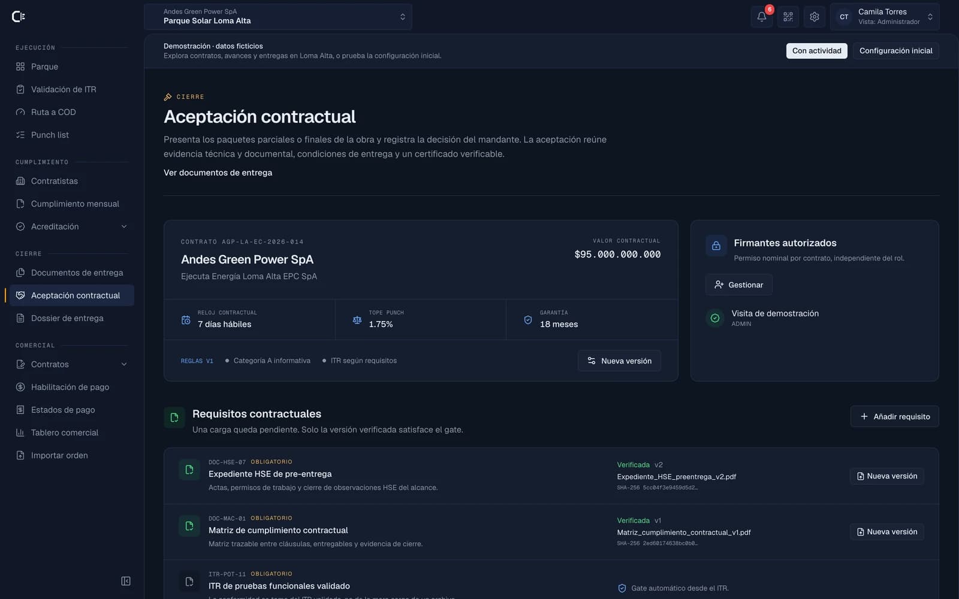
Task: Open the project selector Parque Solar Loma Alta
Action: point(278,17)
